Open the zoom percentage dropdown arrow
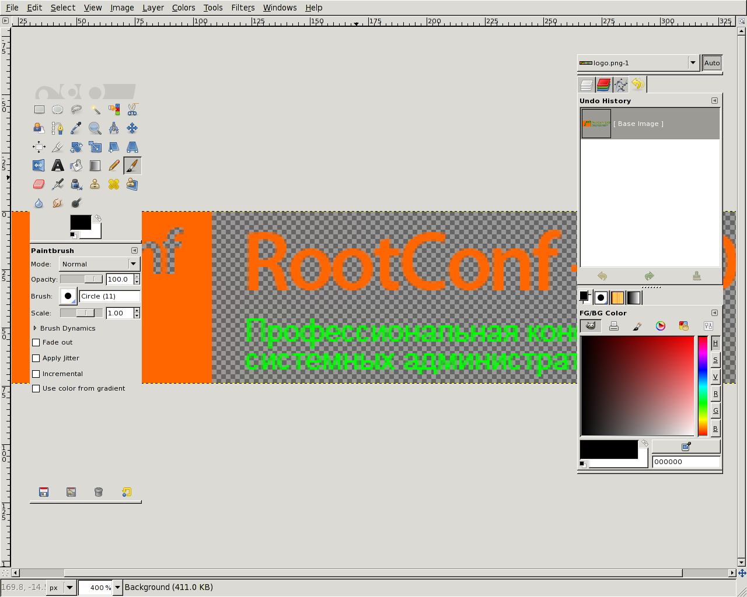 coord(118,588)
